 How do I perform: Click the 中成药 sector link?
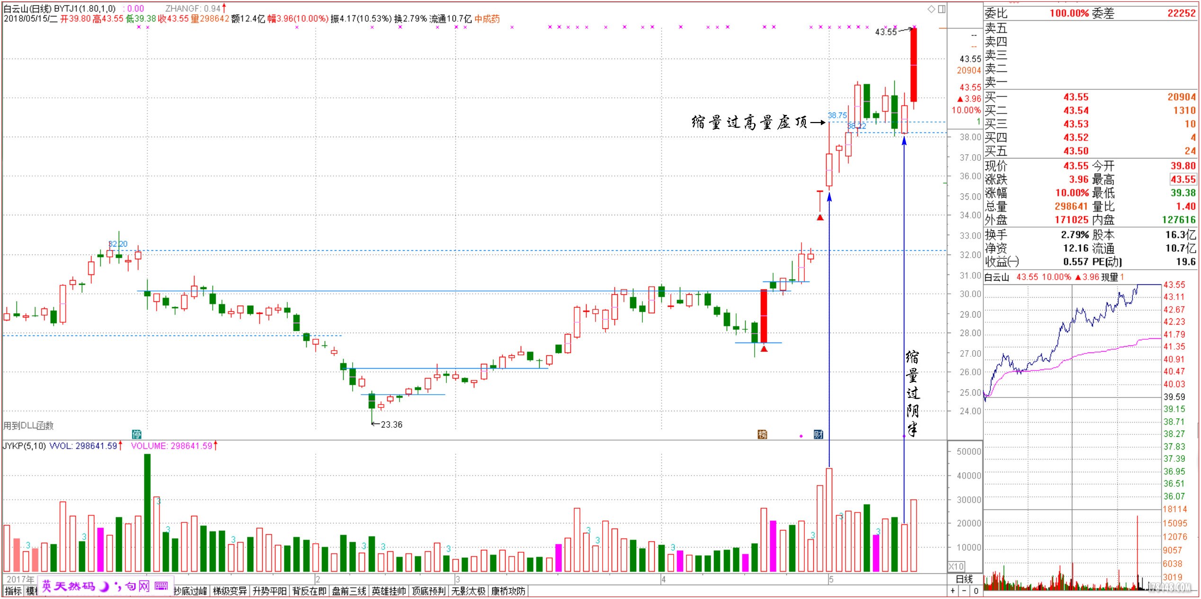coord(487,19)
